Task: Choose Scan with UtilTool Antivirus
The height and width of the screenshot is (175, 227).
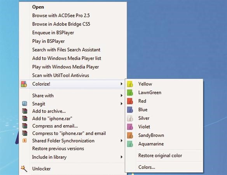Action: pyautogui.click(x=61, y=75)
